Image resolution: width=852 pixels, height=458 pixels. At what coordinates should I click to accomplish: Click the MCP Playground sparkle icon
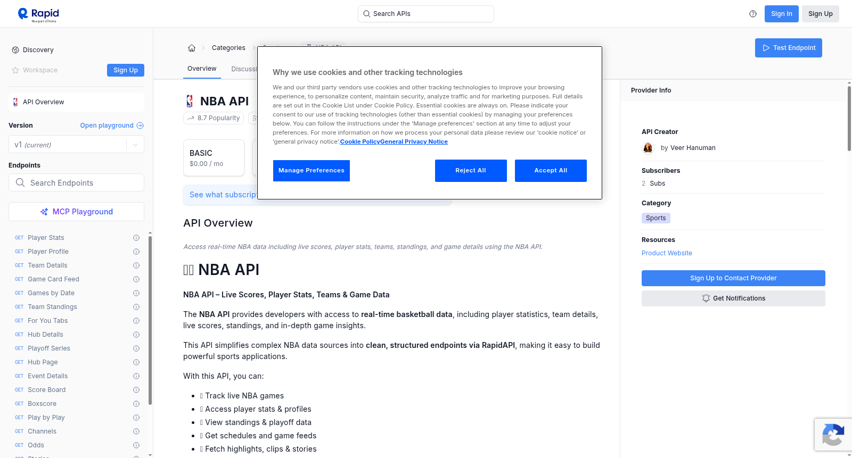click(x=44, y=212)
